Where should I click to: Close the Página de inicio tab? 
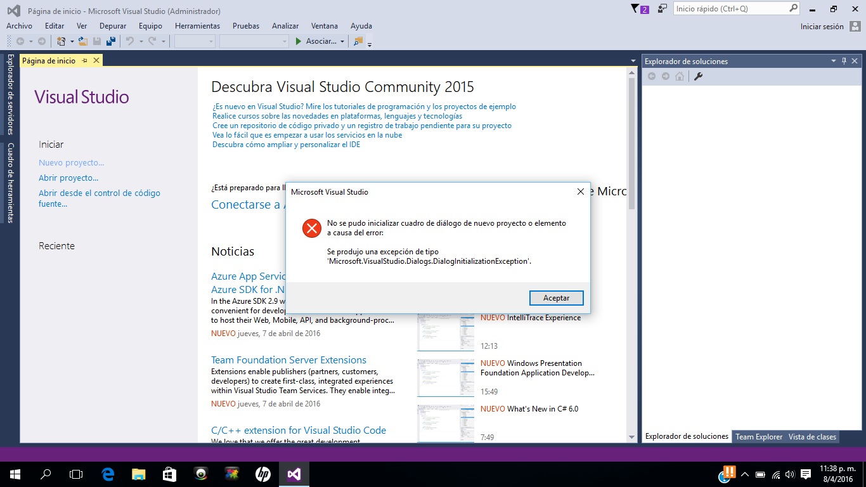point(96,60)
